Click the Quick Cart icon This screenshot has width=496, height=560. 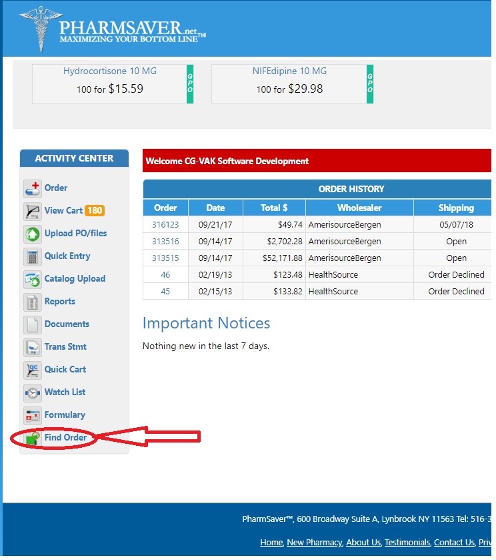click(33, 370)
